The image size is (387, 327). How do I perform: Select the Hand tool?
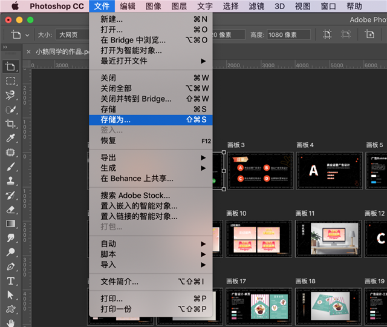tap(10, 323)
